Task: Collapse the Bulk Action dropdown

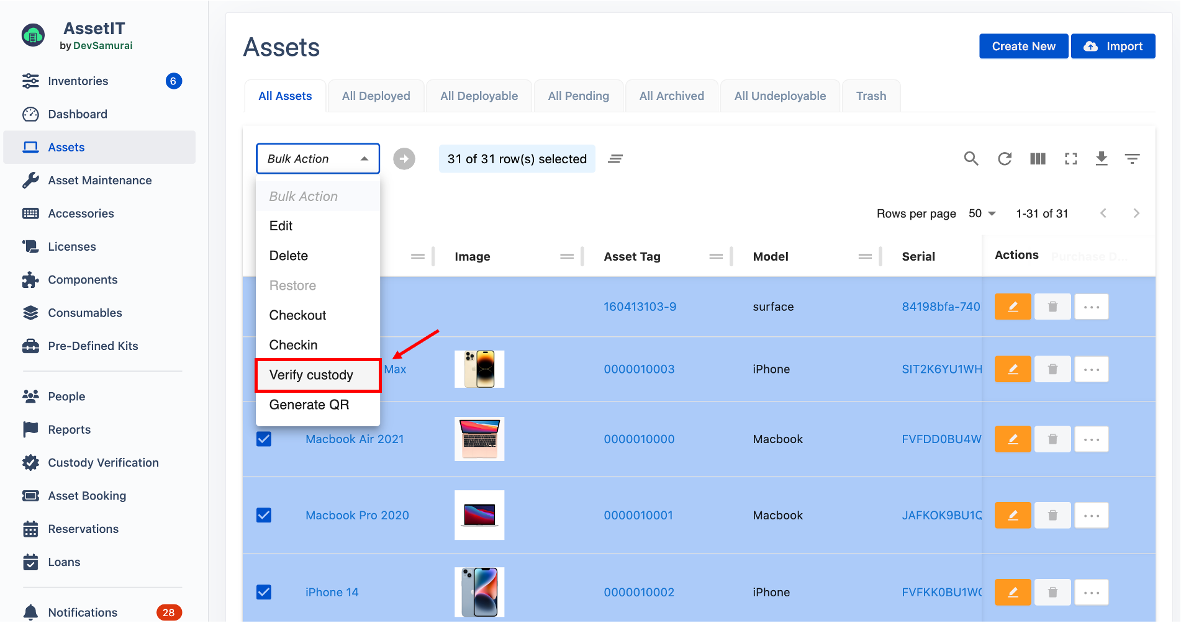Action: point(364,159)
